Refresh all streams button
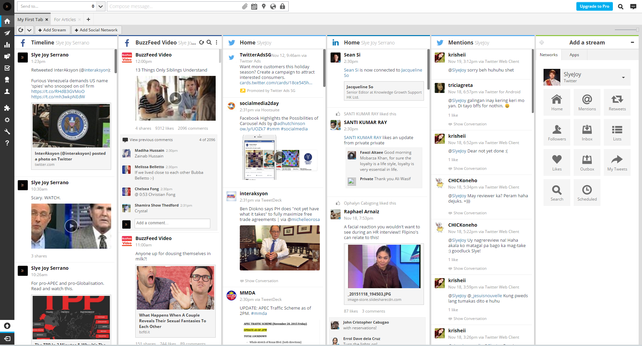 point(21,30)
